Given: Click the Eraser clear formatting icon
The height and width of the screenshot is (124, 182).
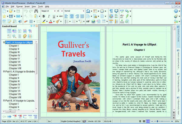Looking at the screenshot, I should (26, 22).
